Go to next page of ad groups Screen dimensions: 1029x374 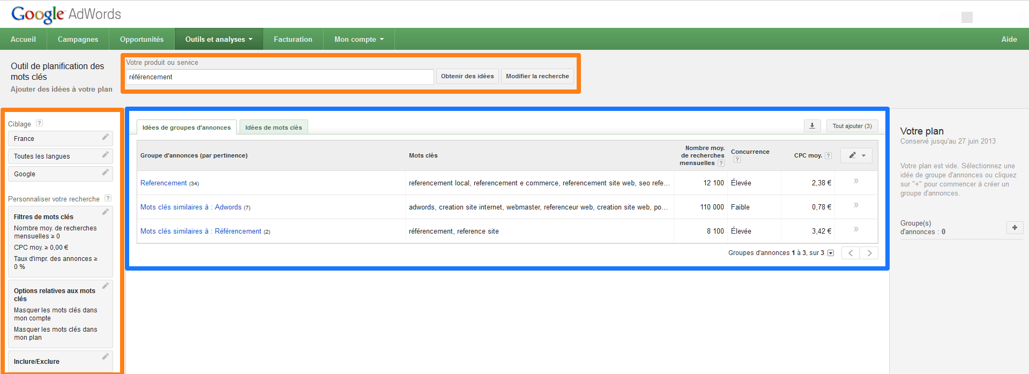tap(869, 253)
